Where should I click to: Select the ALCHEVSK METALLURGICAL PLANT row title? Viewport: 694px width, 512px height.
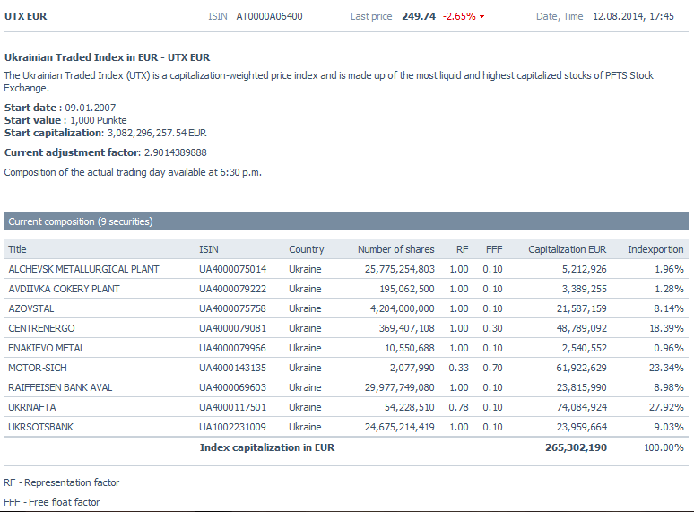click(x=83, y=269)
